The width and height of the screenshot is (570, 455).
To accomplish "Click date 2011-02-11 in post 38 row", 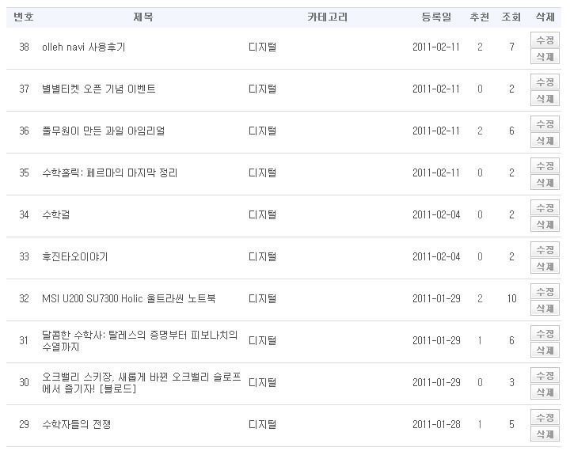I will point(436,47).
